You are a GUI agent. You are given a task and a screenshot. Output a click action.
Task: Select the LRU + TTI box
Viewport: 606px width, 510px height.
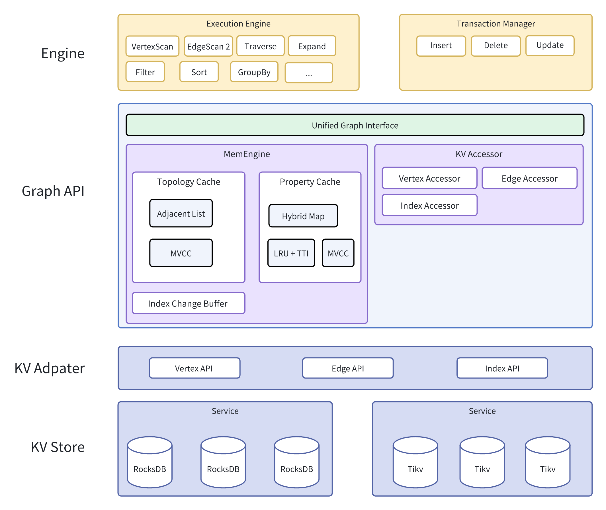(x=291, y=253)
